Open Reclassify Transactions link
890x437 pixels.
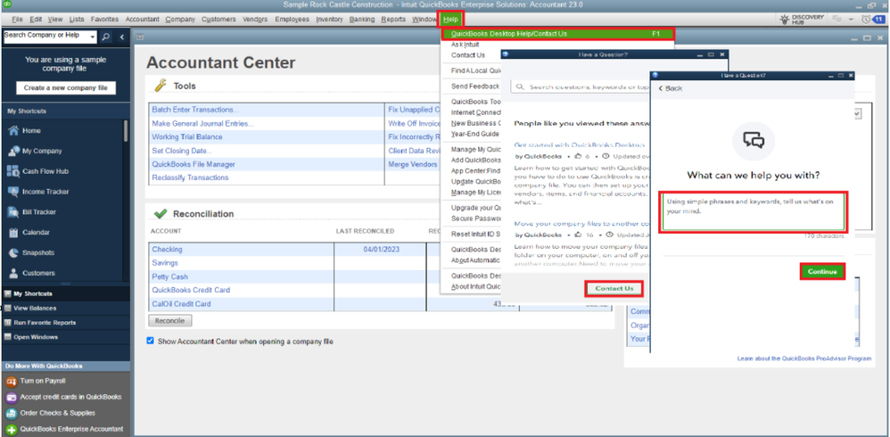click(x=190, y=177)
